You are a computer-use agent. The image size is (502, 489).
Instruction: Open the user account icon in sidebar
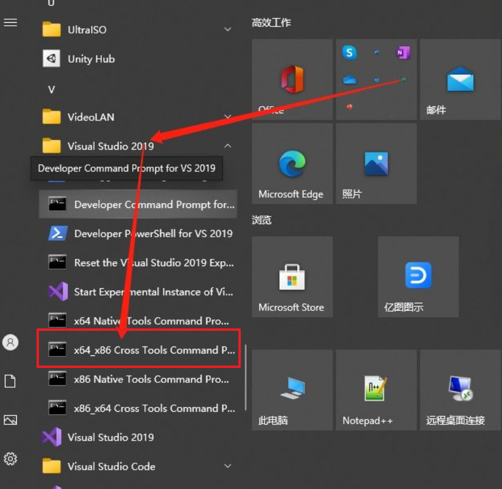[10, 342]
